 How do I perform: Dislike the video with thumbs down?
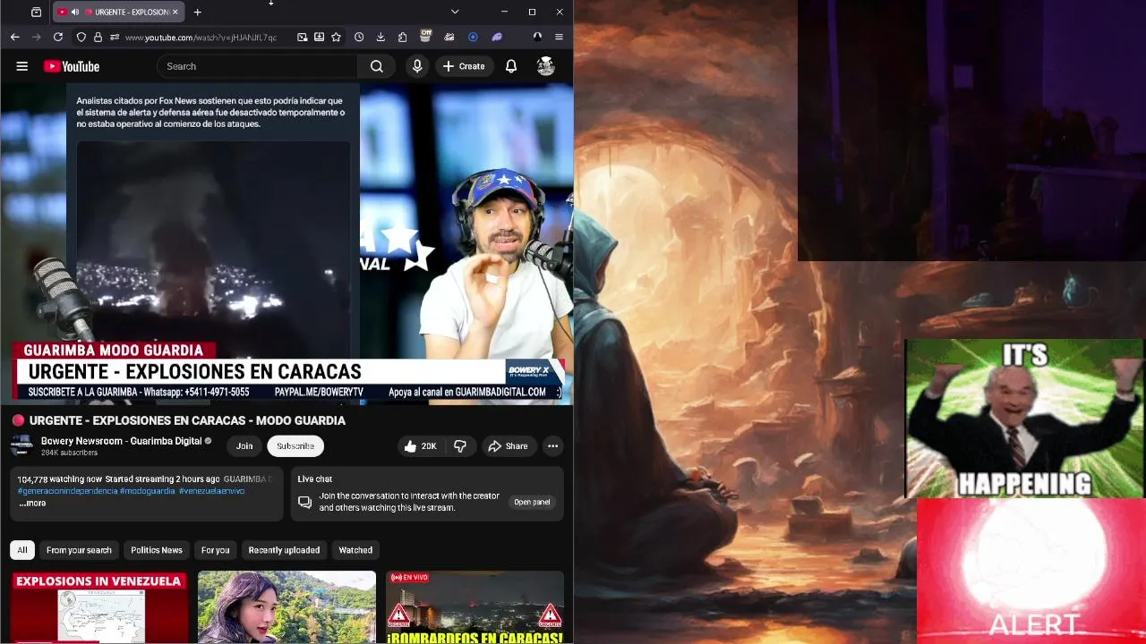point(460,446)
